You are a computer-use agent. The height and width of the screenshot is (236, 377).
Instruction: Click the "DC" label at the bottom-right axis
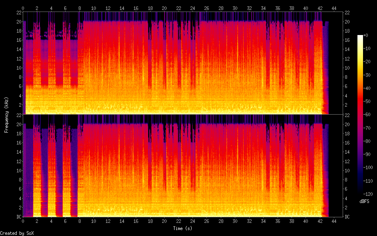tap(348, 217)
